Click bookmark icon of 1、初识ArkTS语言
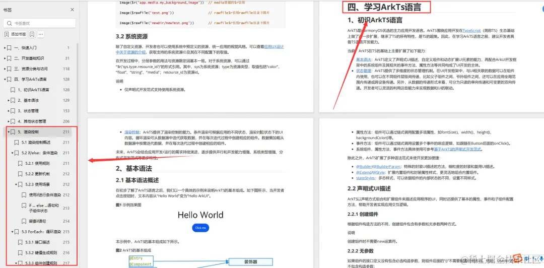Image resolution: width=544 pixels, height=268 pixels. pos(13,90)
